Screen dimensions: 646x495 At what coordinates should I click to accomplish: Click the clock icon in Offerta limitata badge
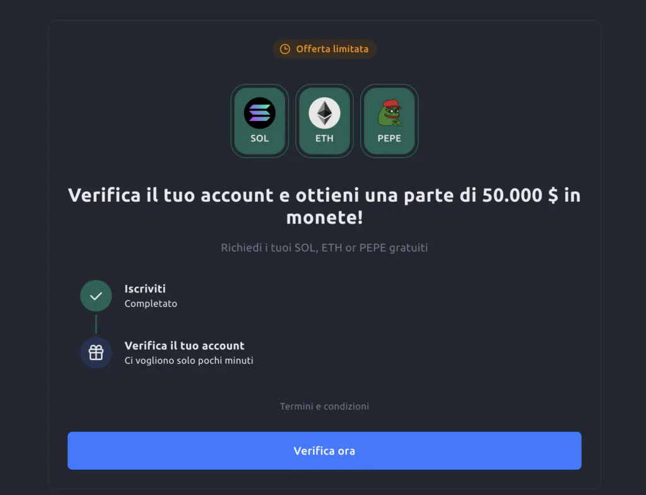(x=285, y=49)
